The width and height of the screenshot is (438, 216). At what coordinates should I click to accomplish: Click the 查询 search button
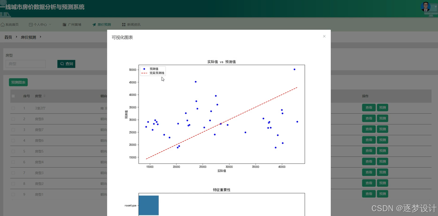(66, 64)
